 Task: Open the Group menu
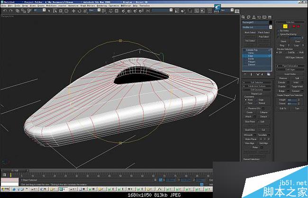25,6
